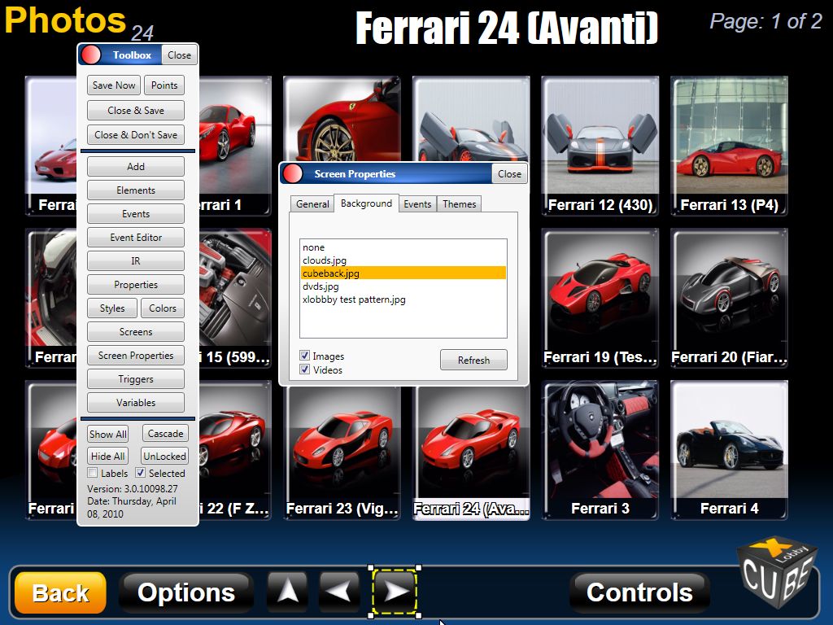This screenshot has width=833, height=625.
Task: Open the Ferrari 13 (P4) photo thumbnail
Action: (x=729, y=146)
